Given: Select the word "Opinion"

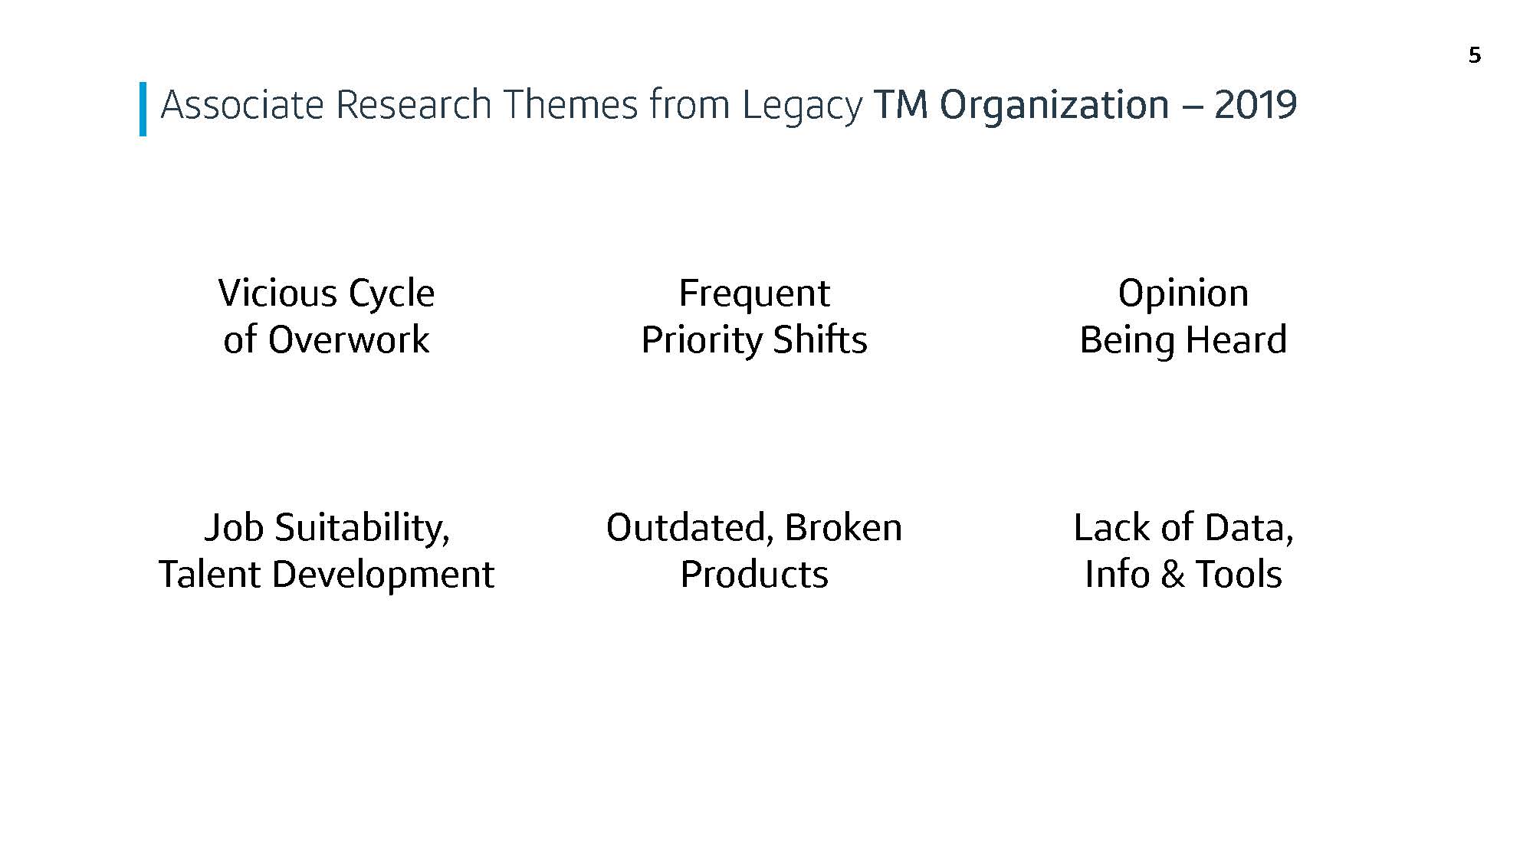Looking at the screenshot, I should point(1183,295).
